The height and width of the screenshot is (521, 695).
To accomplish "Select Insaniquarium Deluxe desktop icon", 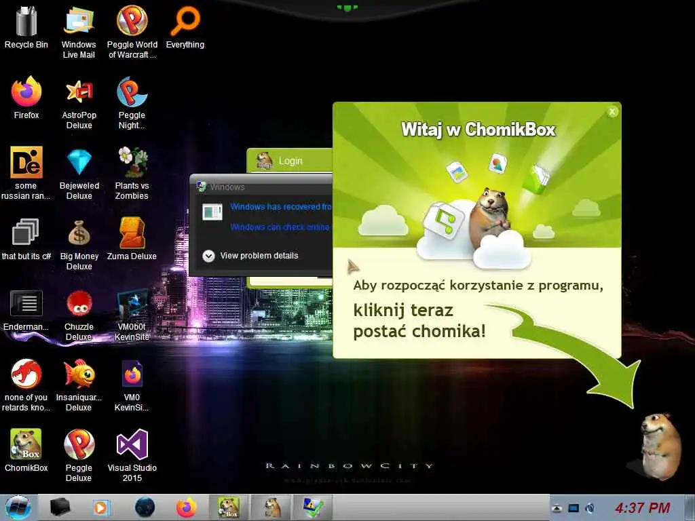I will 79,385.
